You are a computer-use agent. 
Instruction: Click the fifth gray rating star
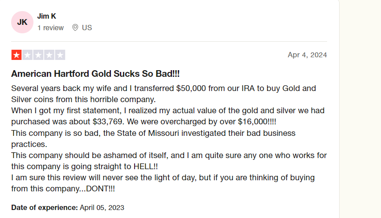(x=60, y=55)
